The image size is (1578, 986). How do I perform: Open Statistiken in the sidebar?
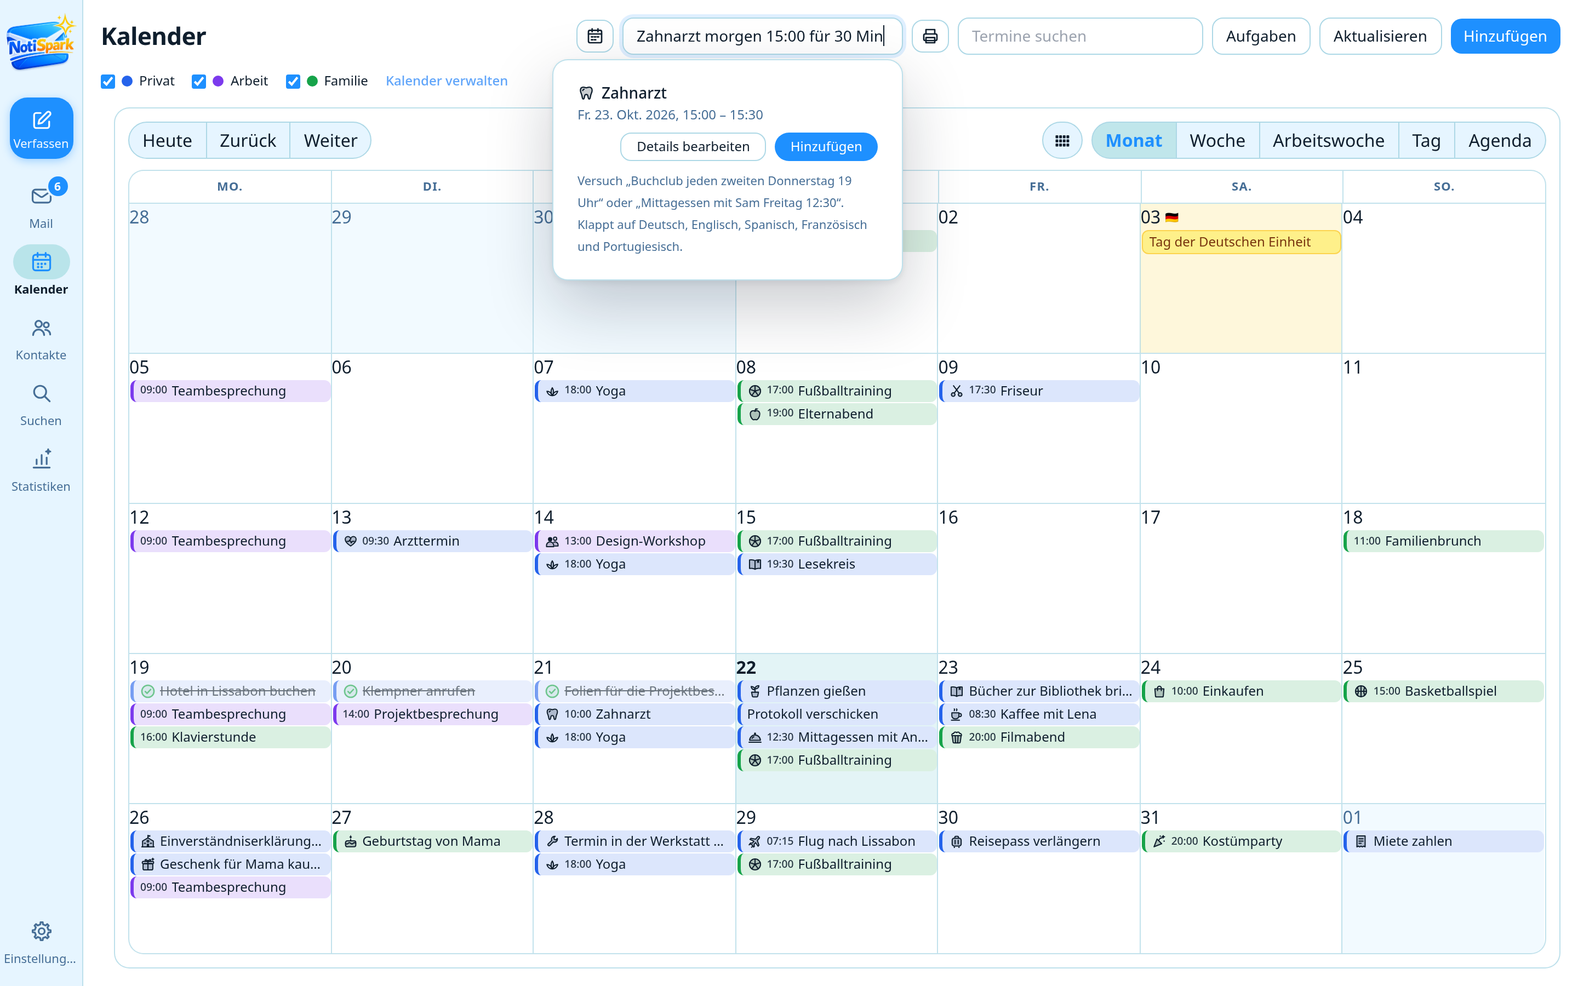(x=41, y=471)
